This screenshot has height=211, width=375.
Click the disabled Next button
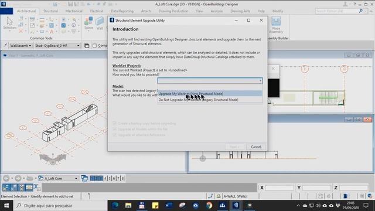[234, 147]
